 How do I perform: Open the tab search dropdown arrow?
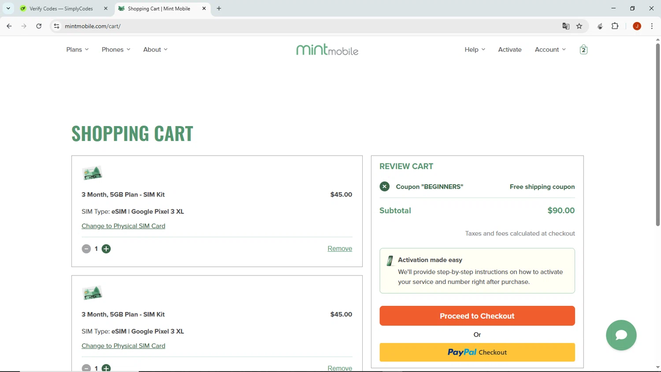tap(8, 8)
